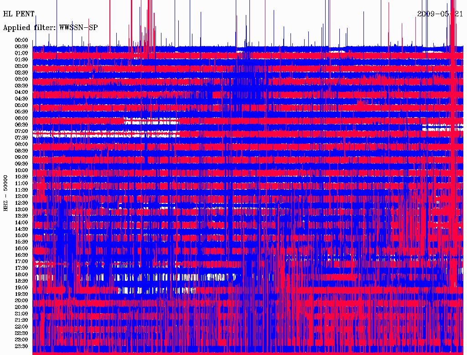Click the 16:30 time label
The width and height of the screenshot is (467, 355).
click(x=21, y=255)
